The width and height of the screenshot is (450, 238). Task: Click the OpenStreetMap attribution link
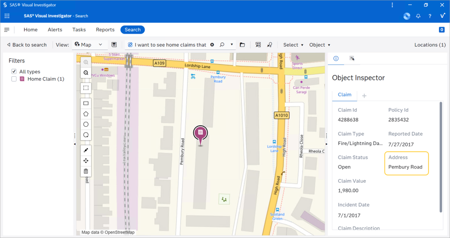pos(119,232)
